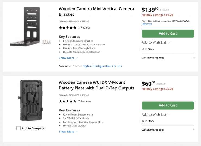
Task: Open the 1 Review link
Action: coord(84,27)
